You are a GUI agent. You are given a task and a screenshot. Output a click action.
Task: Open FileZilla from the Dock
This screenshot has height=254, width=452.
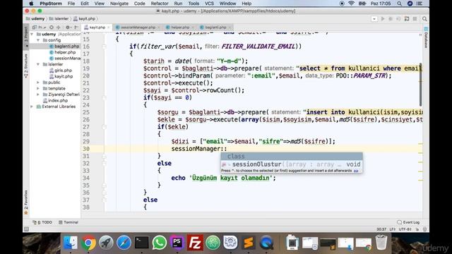(x=195, y=243)
